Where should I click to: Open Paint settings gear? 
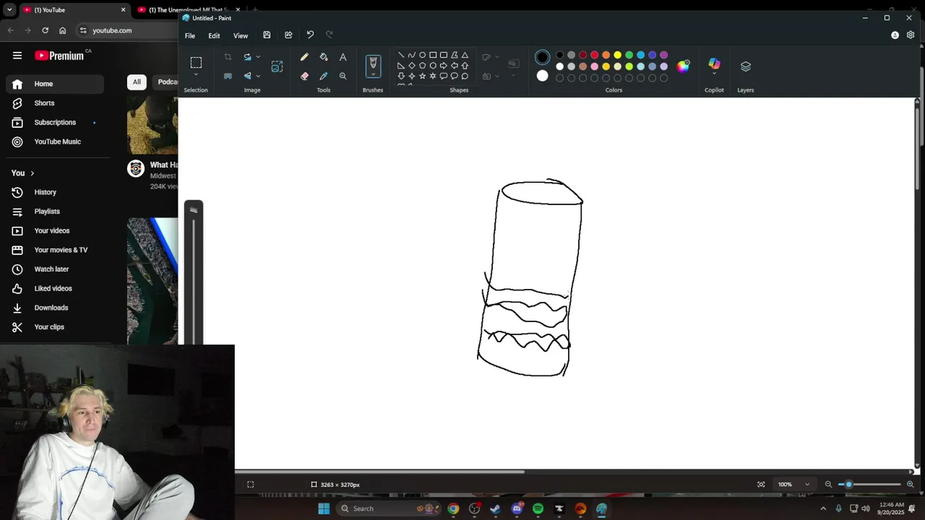tap(911, 35)
